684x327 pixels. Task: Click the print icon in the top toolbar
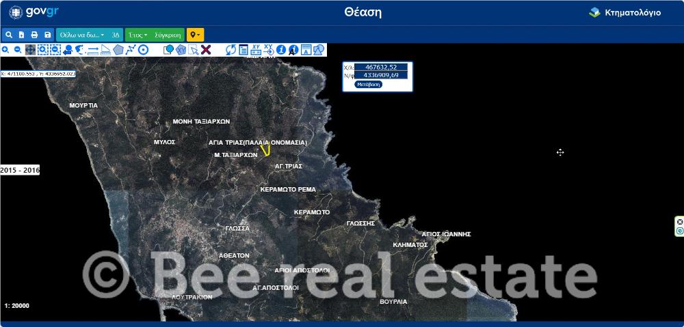[x=34, y=35]
